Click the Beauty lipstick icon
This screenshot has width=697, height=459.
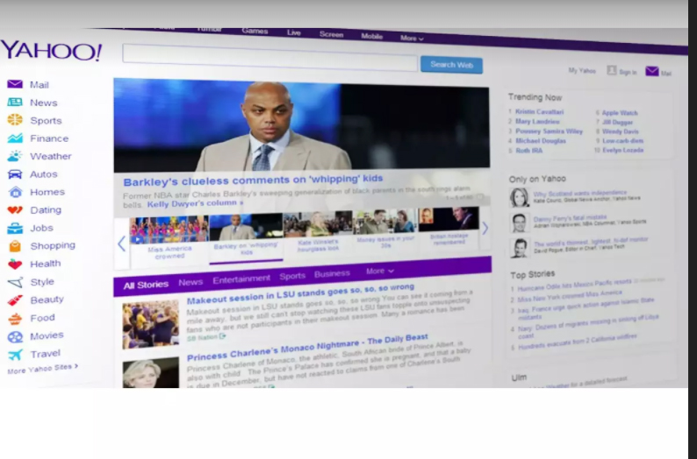click(15, 300)
